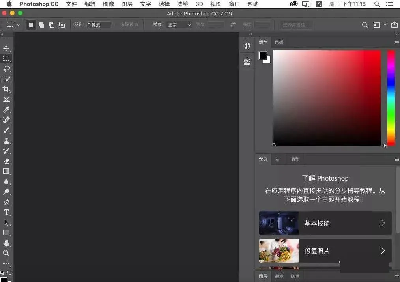Select the History Brush tool
The height and width of the screenshot is (282, 400).
[x=6, y=151]
